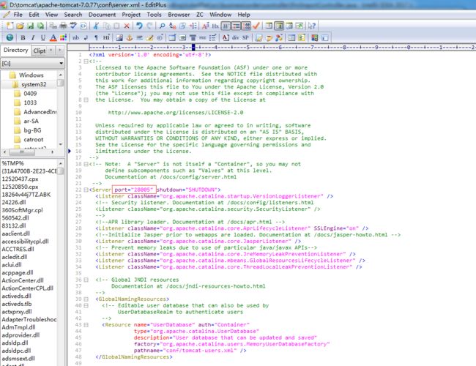
Task: Run the spell check ABC icon
Action: [73, 26]
